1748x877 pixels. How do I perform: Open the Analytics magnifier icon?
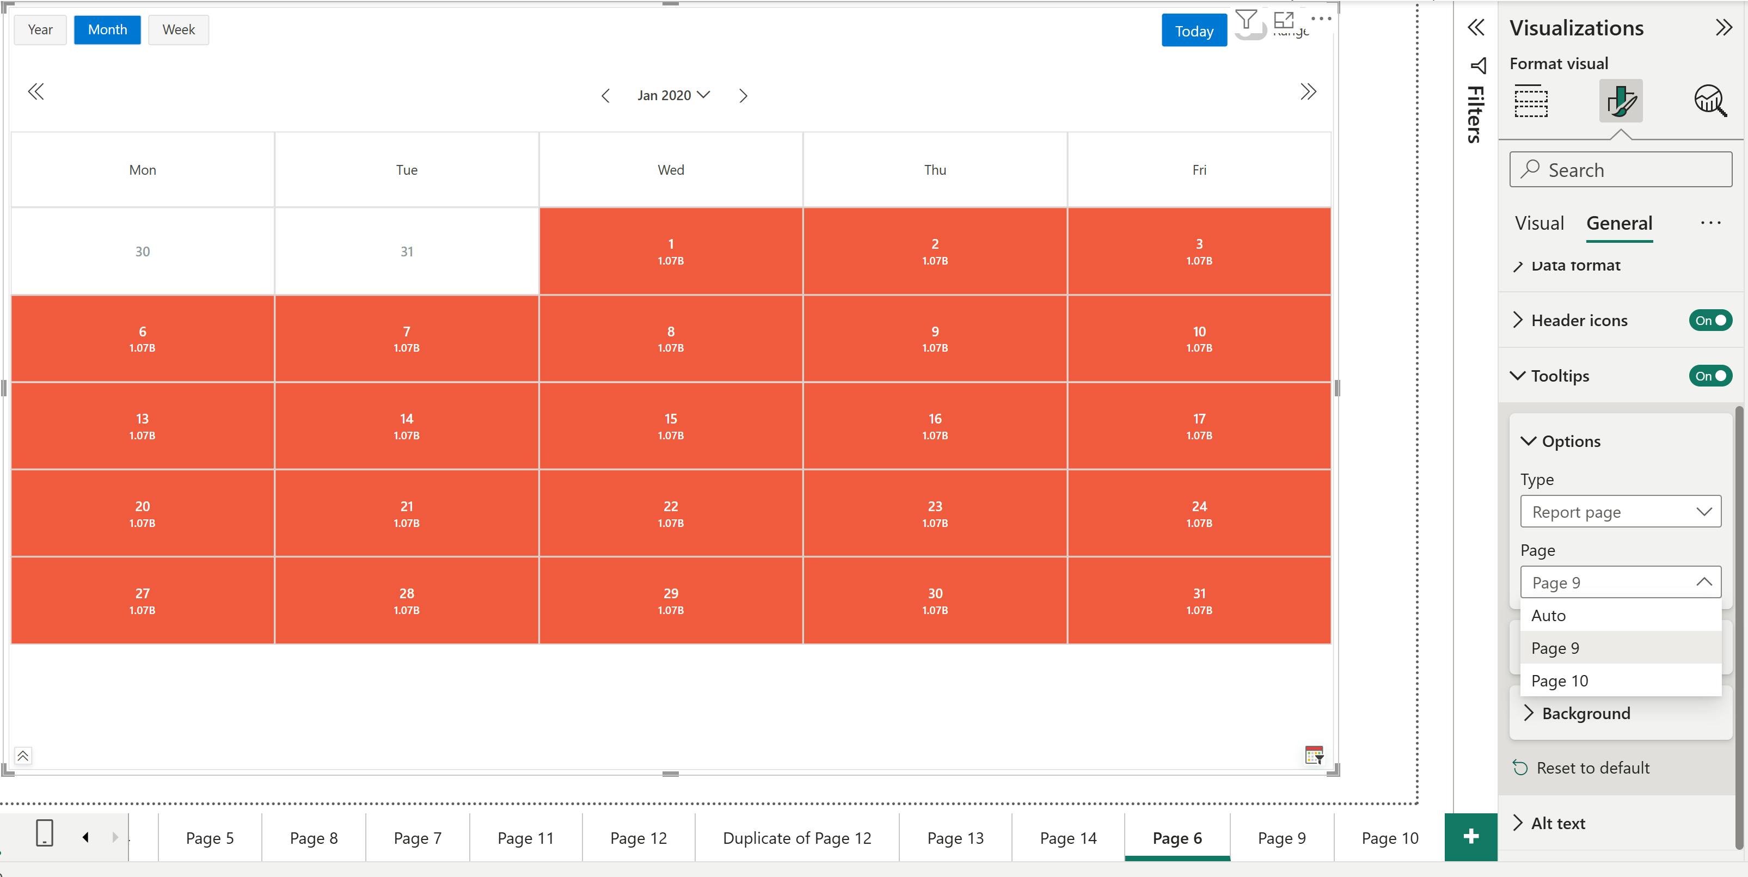click(1709, 101)
